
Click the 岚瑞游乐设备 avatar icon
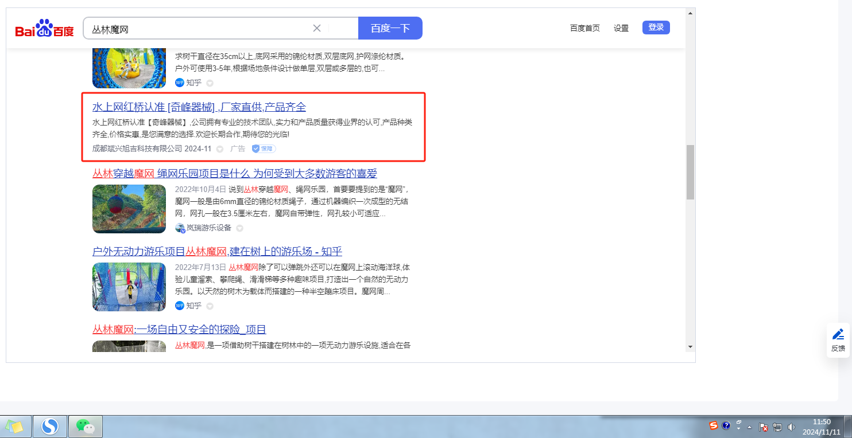click(x=180, y=228)
